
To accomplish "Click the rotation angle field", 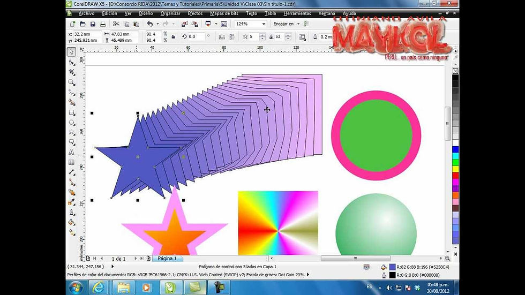I will tap(196, 36).
